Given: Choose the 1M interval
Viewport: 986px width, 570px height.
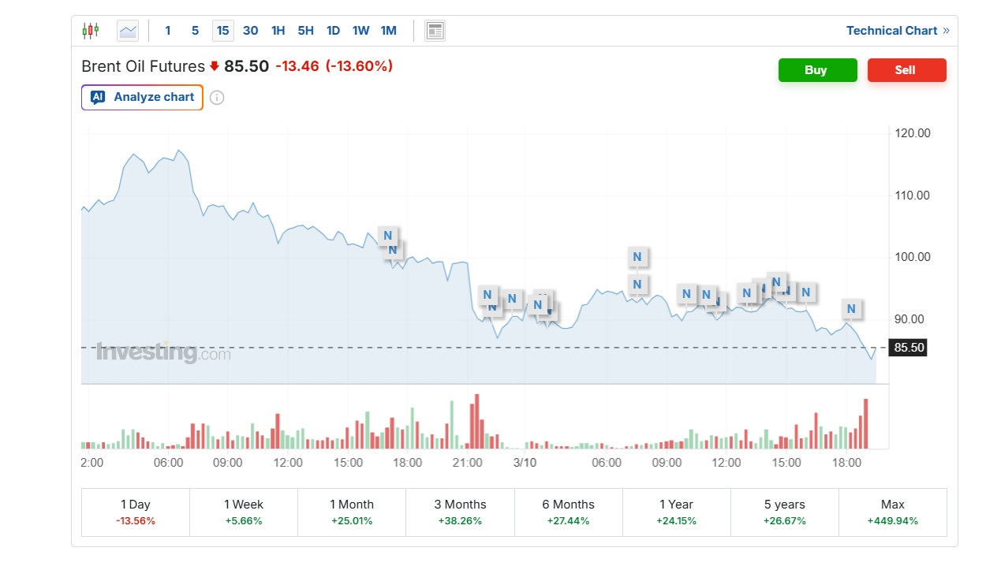Looking at the screenshot, I should click(x=388, y=31).
